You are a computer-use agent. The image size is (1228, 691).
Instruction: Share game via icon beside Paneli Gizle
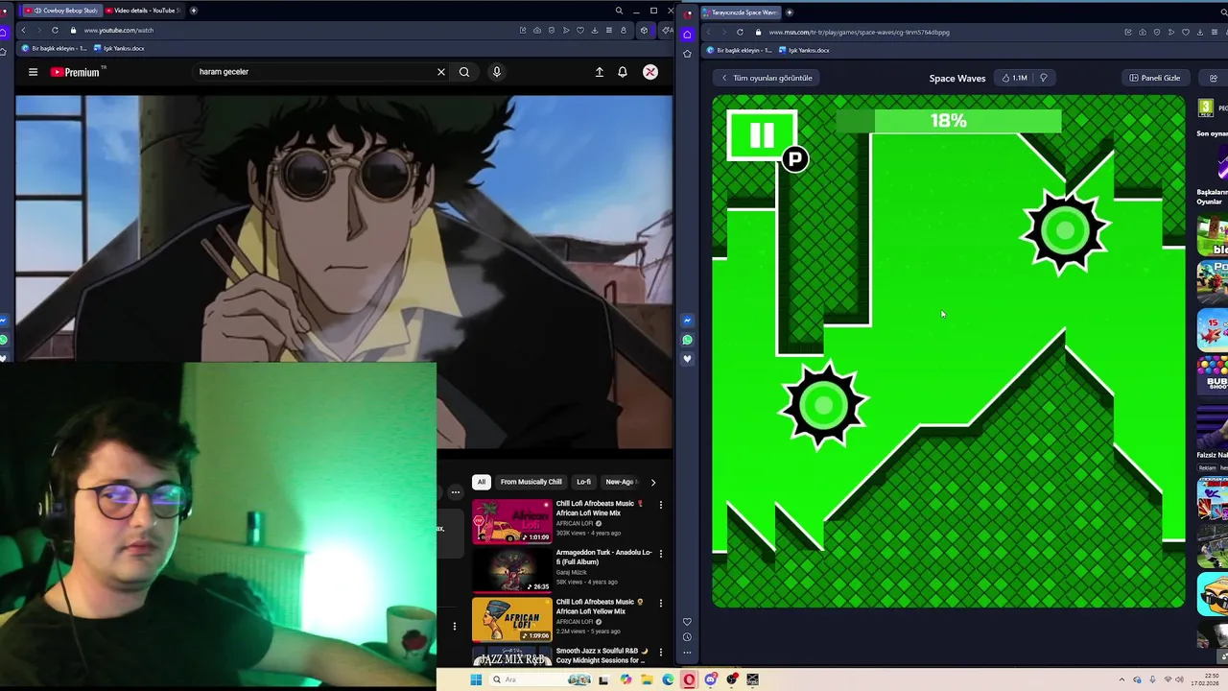click(x=1213, y=78)
